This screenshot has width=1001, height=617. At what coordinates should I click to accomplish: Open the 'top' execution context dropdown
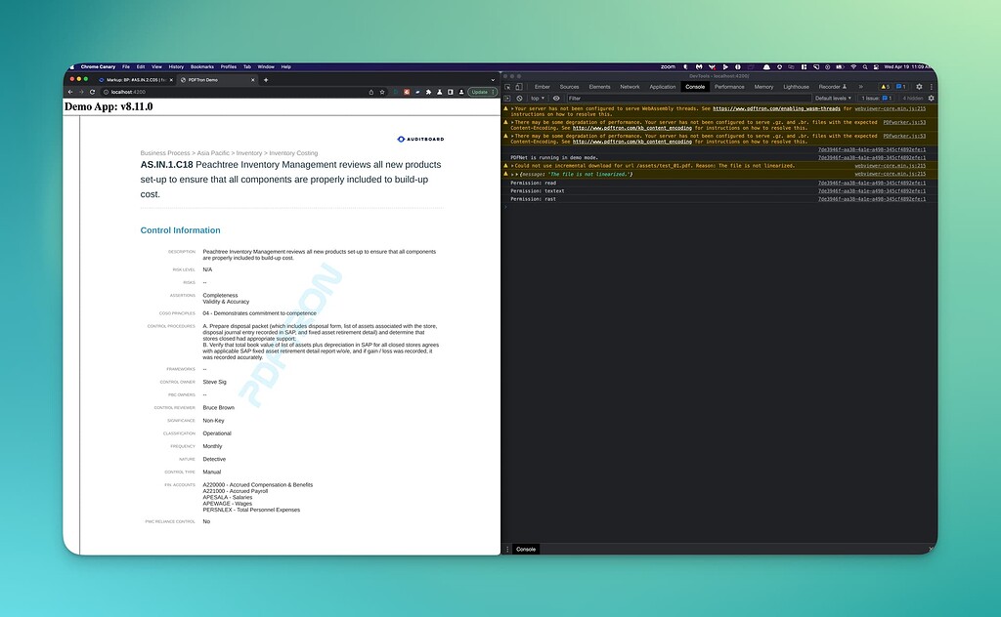(537, 98)
